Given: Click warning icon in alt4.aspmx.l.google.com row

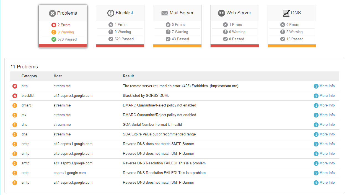Looking at the screenshot, I should click(15, 183).
